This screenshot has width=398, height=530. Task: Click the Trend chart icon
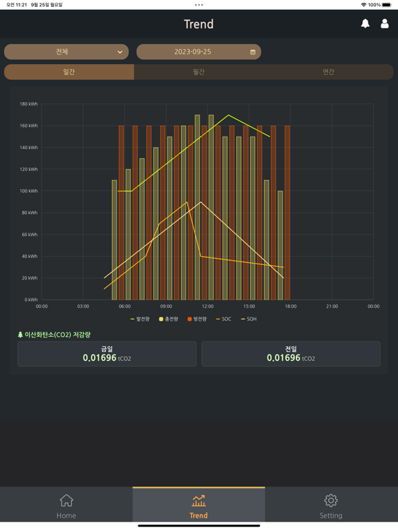199,500
